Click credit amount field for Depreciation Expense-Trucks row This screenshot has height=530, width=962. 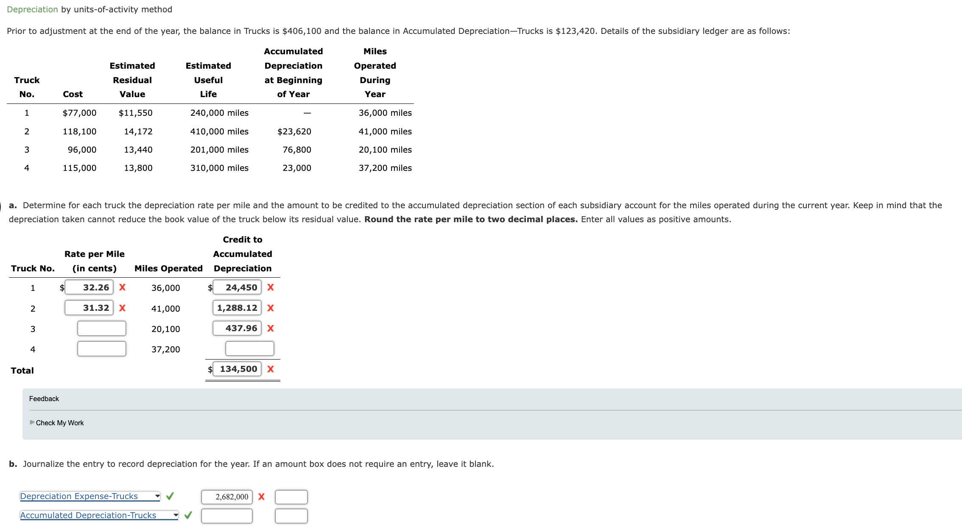[291, 497]
